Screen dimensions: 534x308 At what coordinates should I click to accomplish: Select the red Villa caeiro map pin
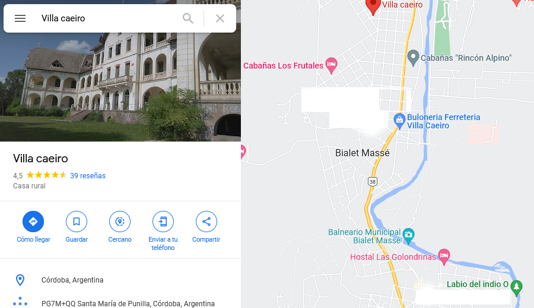coord(373,7)
